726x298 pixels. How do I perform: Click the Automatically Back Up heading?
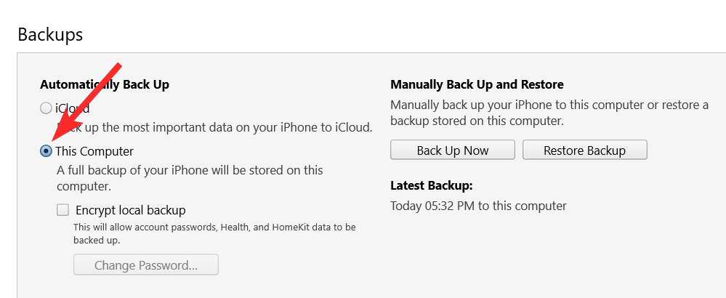coord(105,84)
